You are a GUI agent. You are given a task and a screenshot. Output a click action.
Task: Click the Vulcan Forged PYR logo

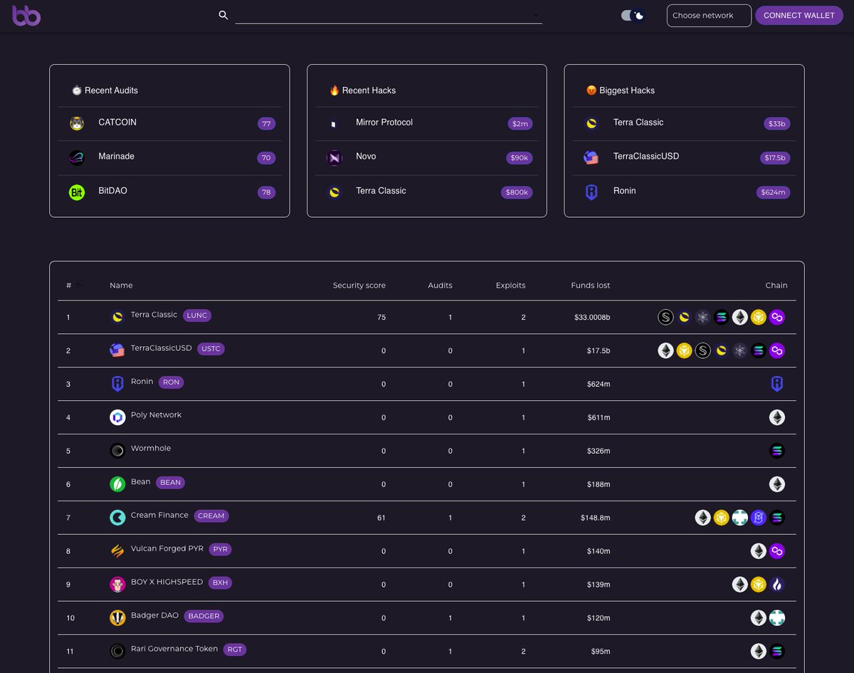(117, 551)
